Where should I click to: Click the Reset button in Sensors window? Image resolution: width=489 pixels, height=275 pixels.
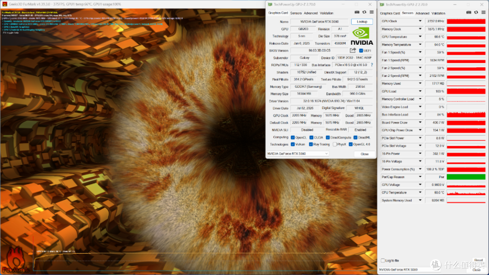click(x=479, y=260)
